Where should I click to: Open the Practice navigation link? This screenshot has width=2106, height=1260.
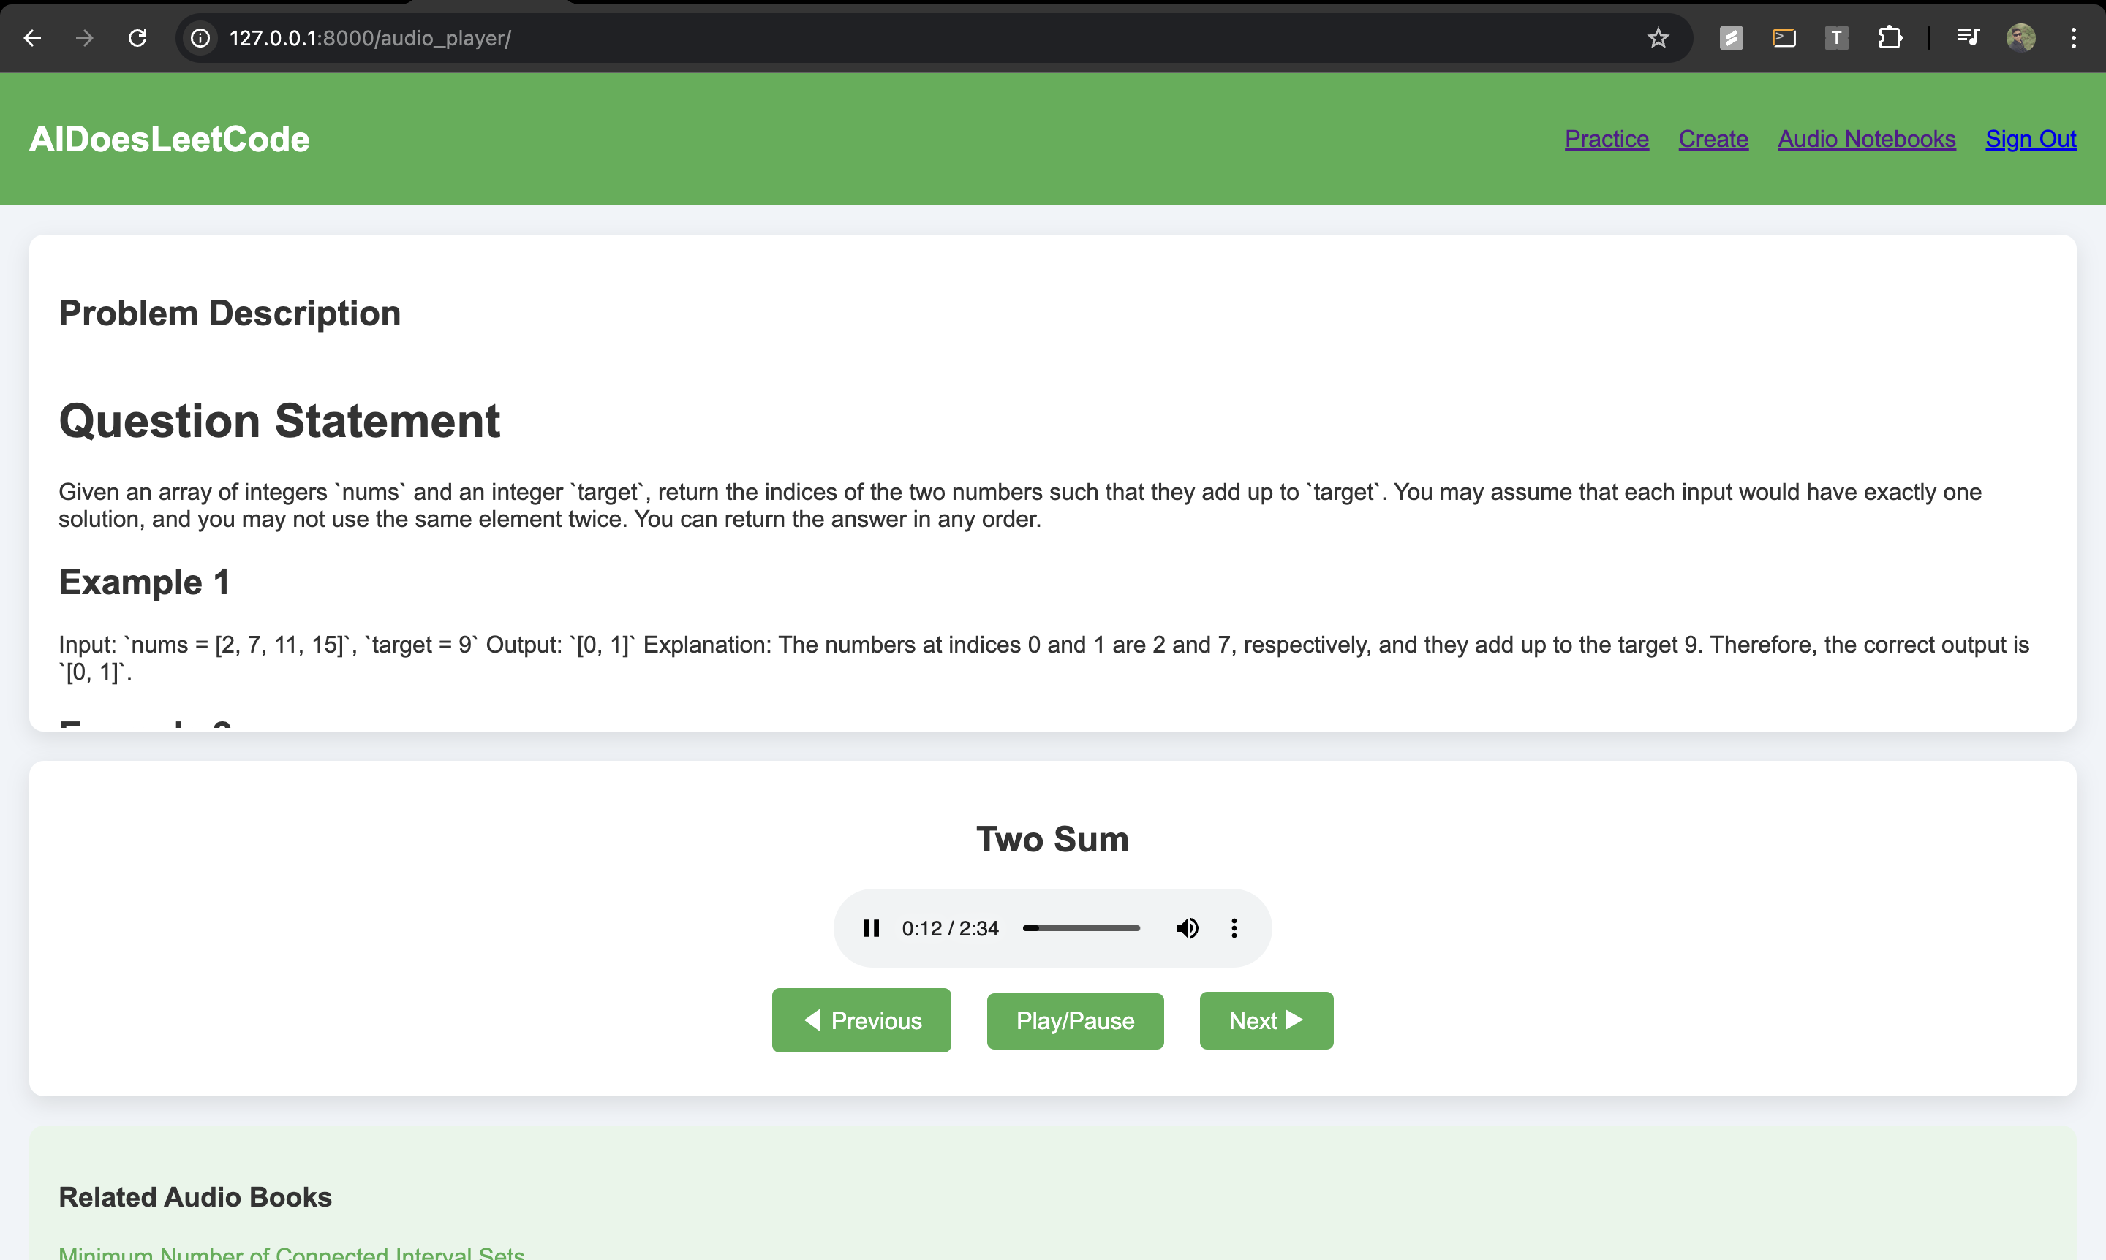(1606, 138)
